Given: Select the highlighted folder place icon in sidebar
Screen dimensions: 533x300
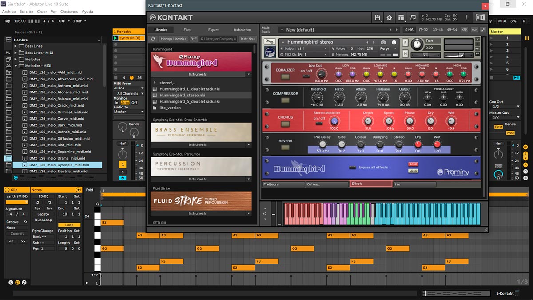Looking at the screenshot, I should point(8,158).
